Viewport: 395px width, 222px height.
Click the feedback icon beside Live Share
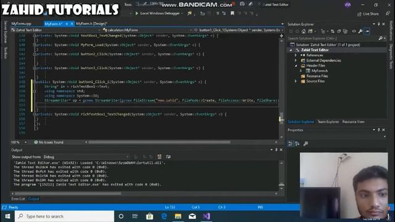click(388, 14)
